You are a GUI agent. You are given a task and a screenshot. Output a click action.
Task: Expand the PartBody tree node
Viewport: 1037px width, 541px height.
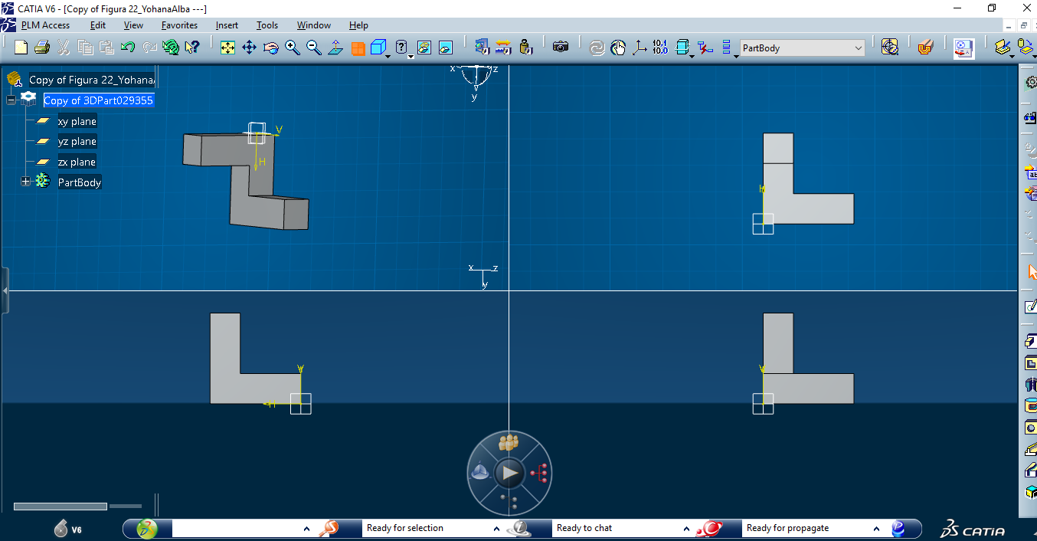pyautogui.click(x=25, y=182)
